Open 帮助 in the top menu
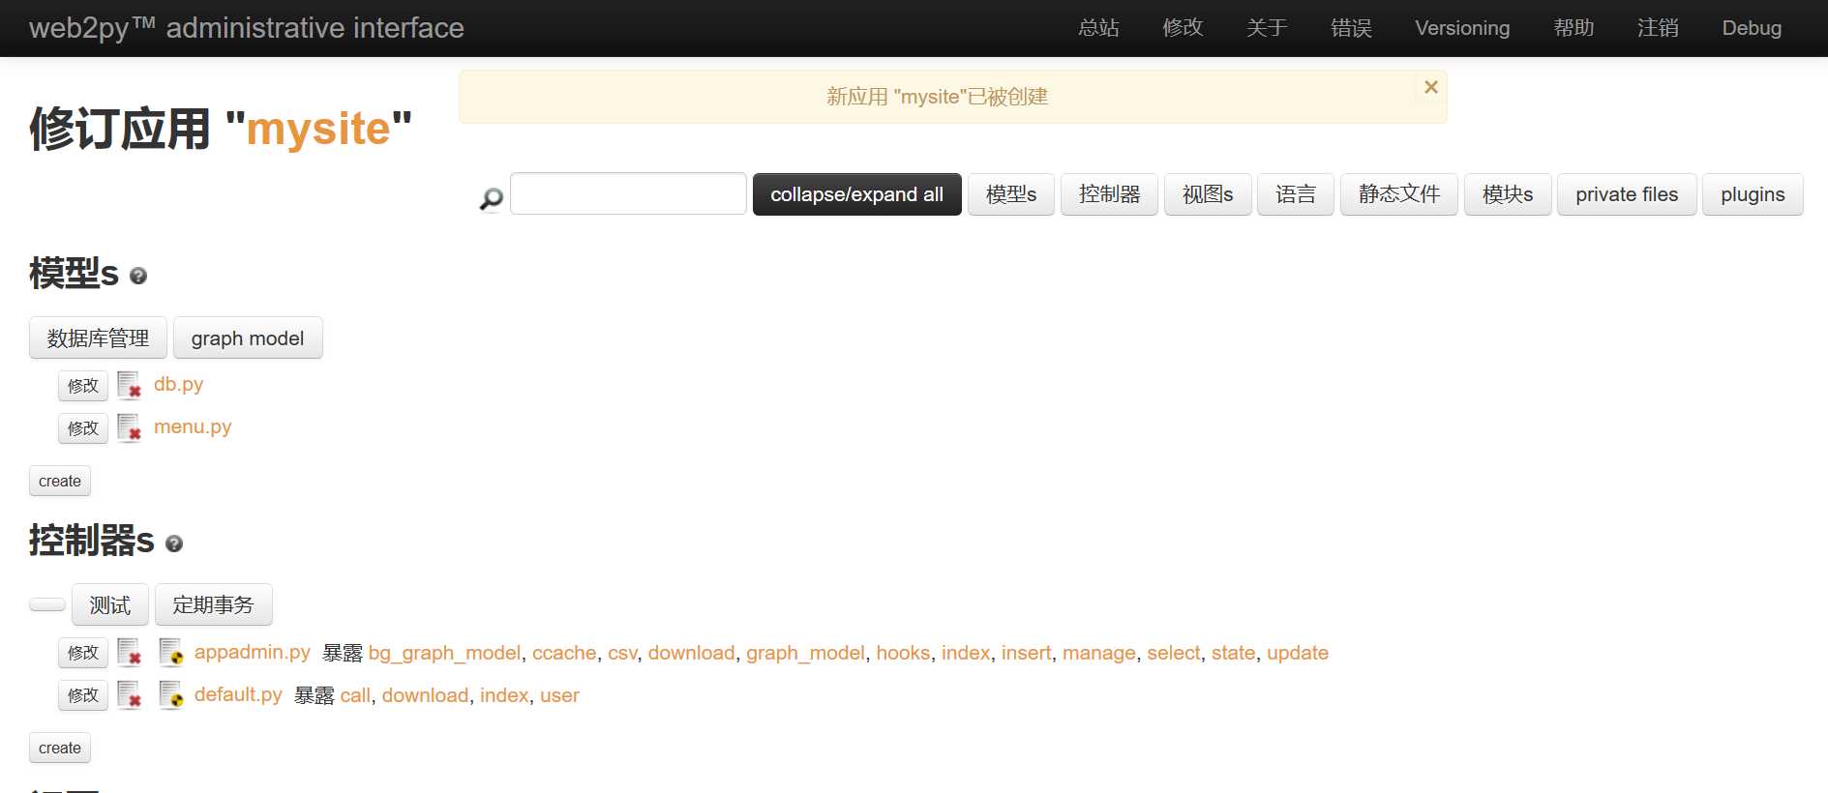1828x793 pixels. tap(1573, 28)
